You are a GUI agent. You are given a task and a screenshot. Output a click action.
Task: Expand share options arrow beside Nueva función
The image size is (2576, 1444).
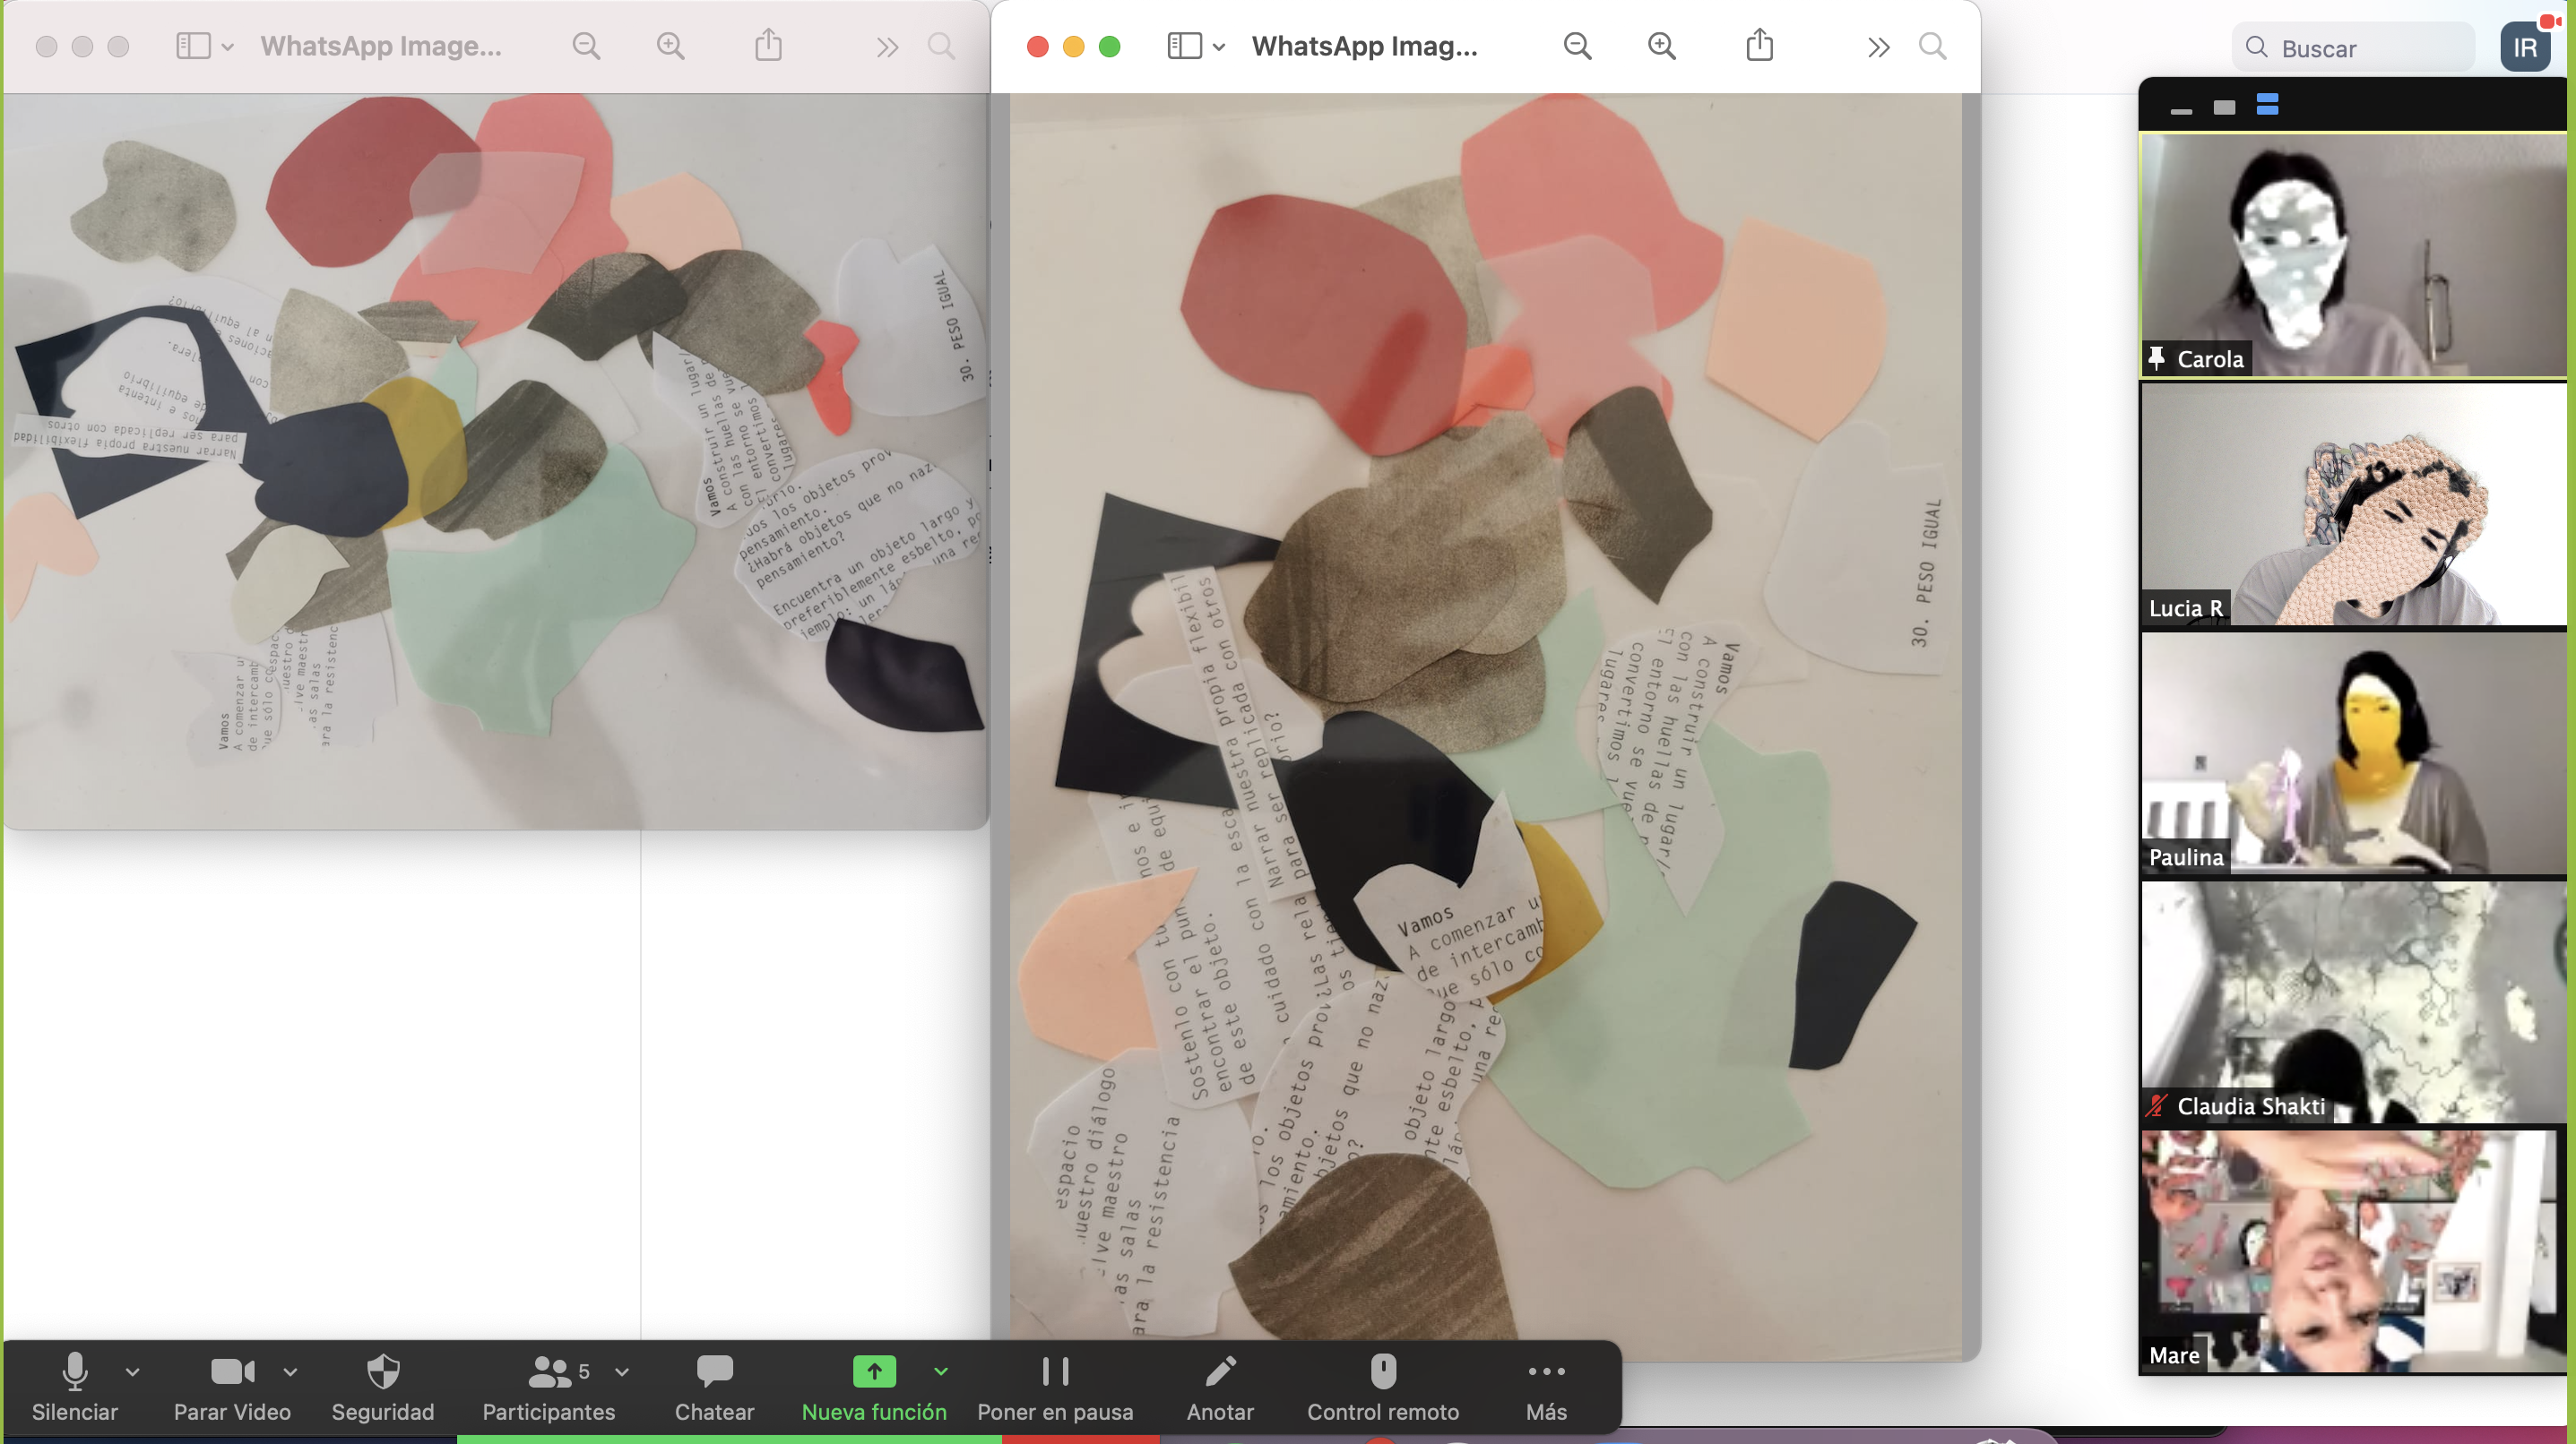[x=941, y=1372]
